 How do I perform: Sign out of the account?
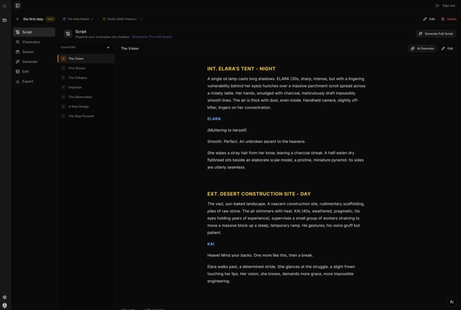point(446,6)
